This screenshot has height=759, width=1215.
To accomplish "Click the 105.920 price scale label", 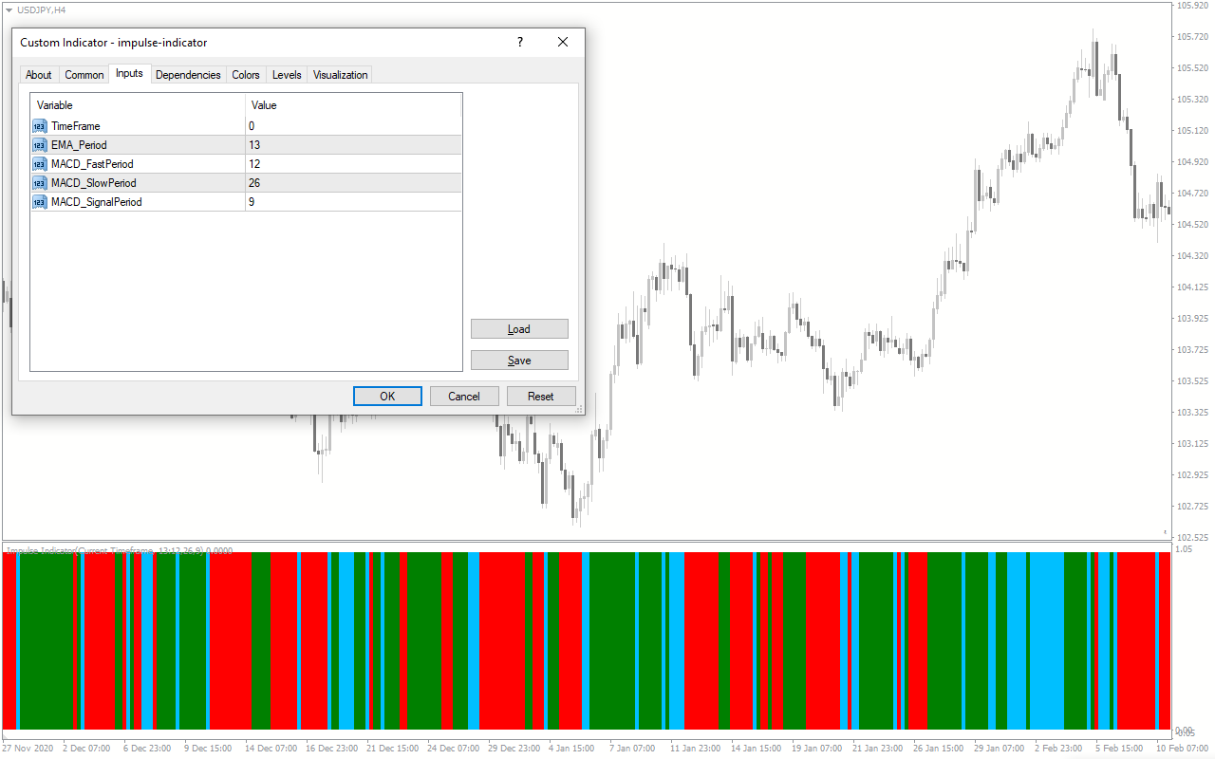I will (x=1191, y=6).
